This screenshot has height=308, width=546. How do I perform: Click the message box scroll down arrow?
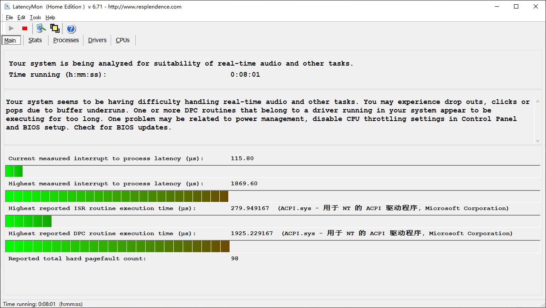(x=537, y=141)
